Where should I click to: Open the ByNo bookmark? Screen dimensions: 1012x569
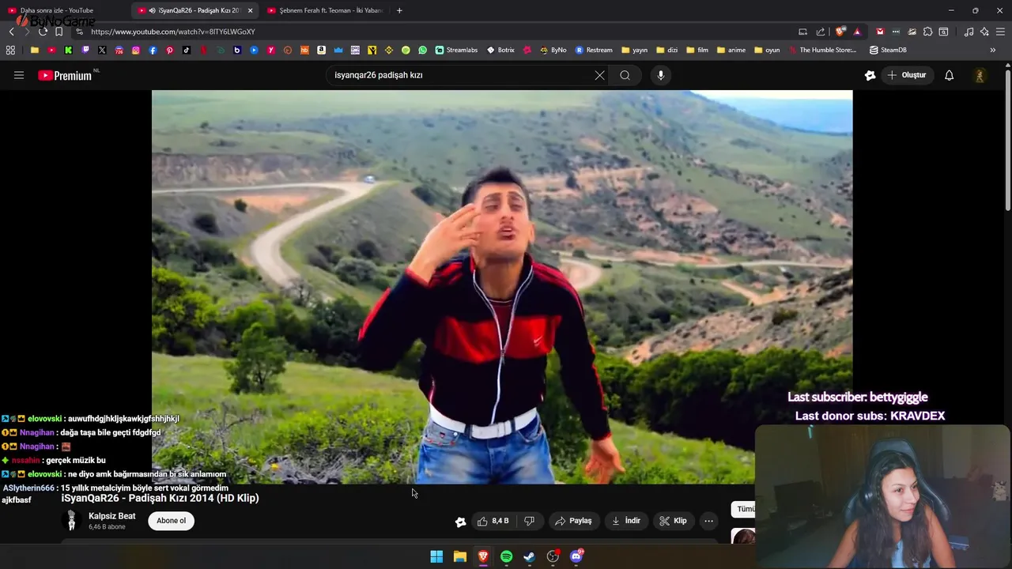(x=553, y=50)
